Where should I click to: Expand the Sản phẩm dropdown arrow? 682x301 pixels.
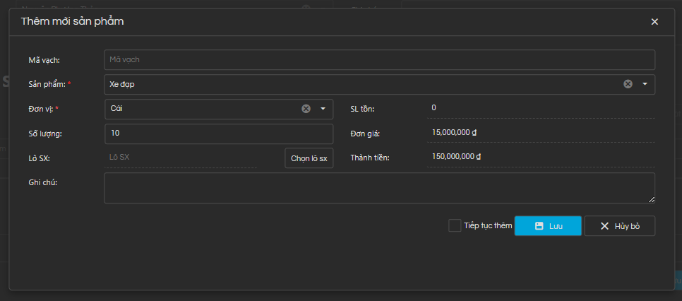pyautogui.click(x=645, y=84)
